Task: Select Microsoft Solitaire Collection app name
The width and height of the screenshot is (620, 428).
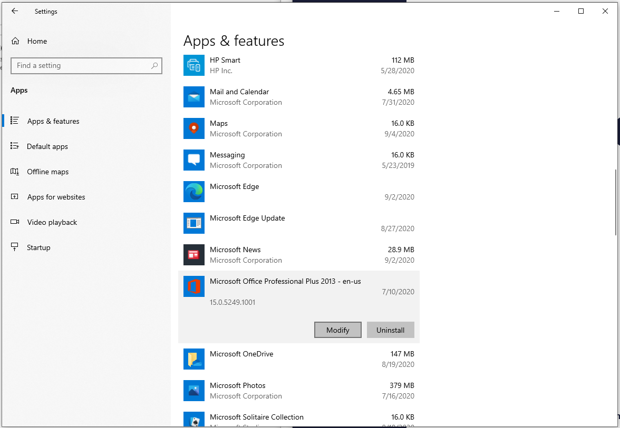Action: tap(257, 417)
